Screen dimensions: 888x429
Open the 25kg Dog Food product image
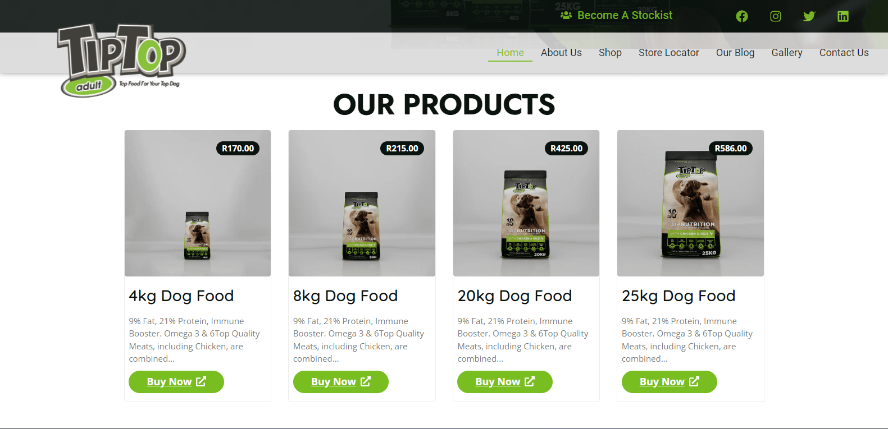coord(690,203)
